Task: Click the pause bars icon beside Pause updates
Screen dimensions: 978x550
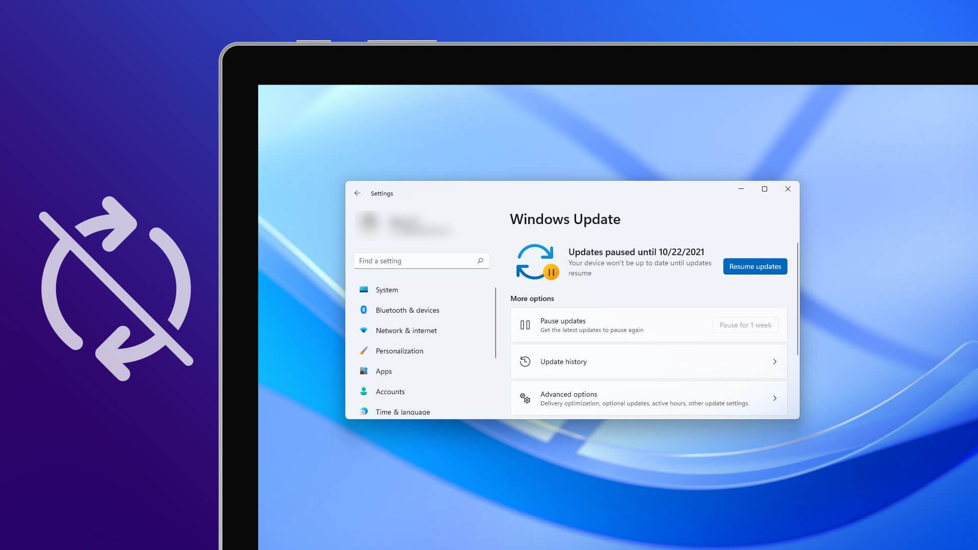Action: coord(525,325)
